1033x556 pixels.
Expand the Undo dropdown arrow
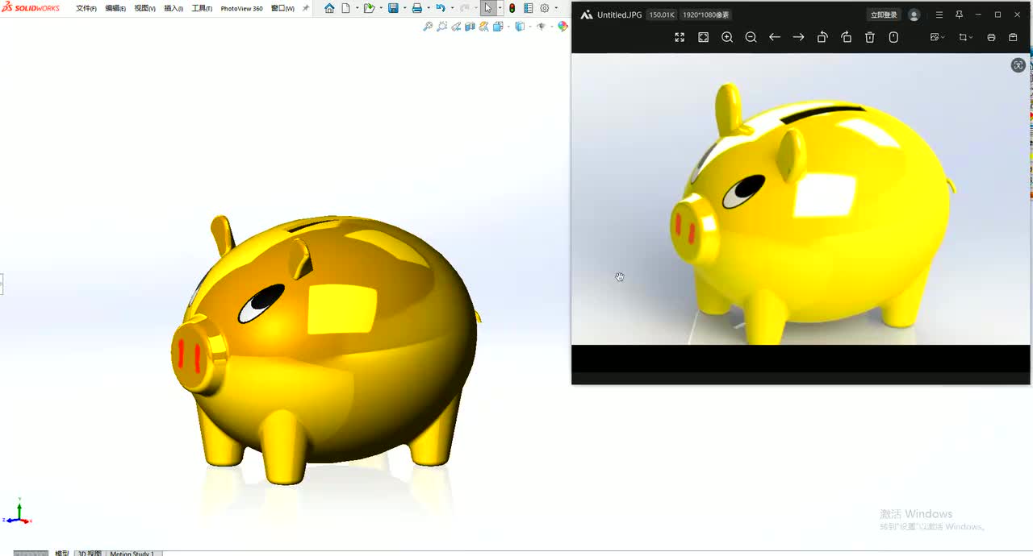click(x=451, y=8)
